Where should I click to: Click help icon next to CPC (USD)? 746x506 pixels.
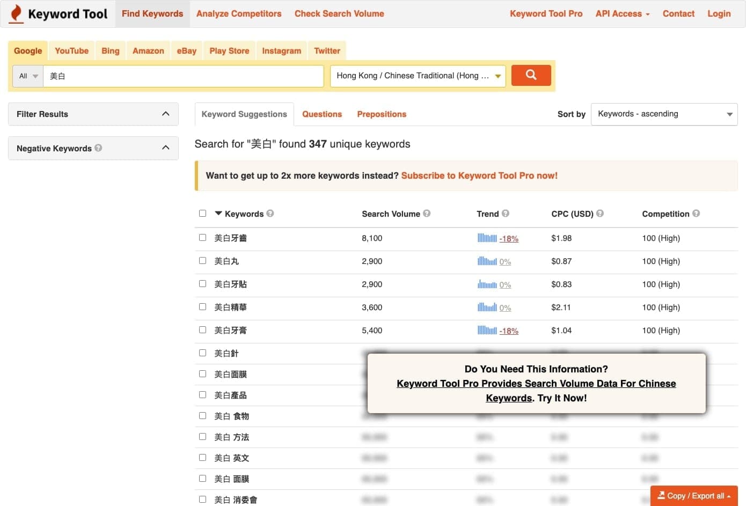click(x=600, y=214)
